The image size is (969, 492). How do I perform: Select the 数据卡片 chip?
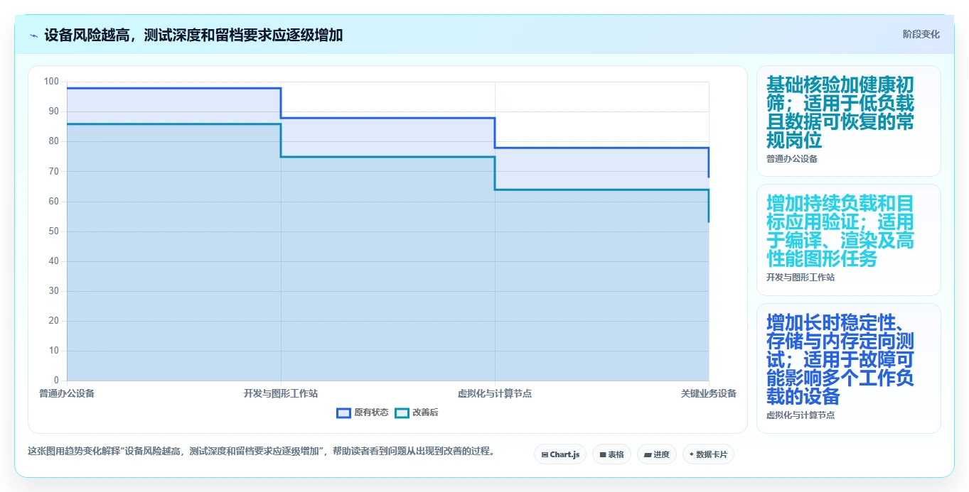pyautogui.click(x=708, y=454)
